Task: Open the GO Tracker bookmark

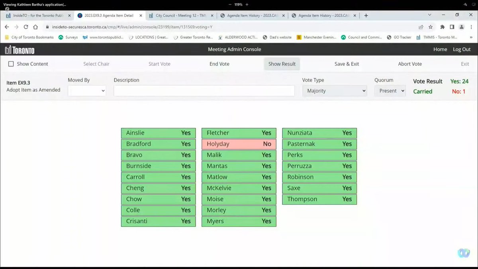Action: coord(399,37)
